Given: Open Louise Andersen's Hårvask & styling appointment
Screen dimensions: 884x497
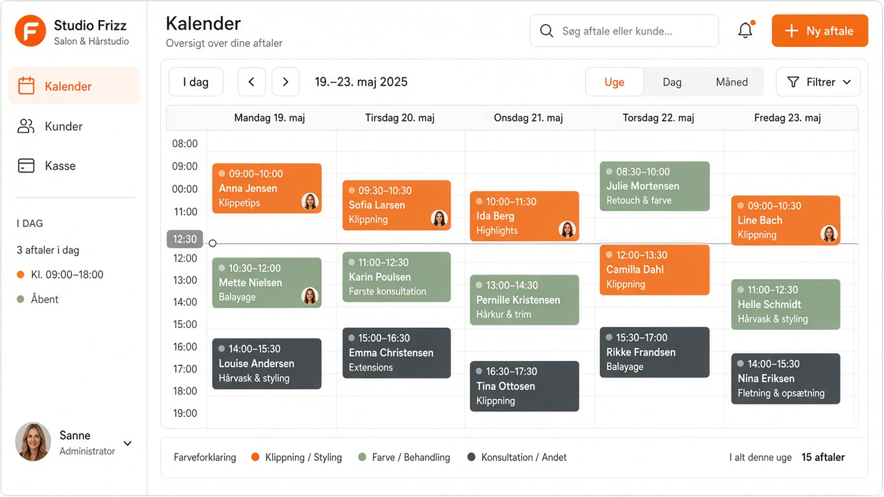Looking at the screenshot, I should tap(267, 364).
